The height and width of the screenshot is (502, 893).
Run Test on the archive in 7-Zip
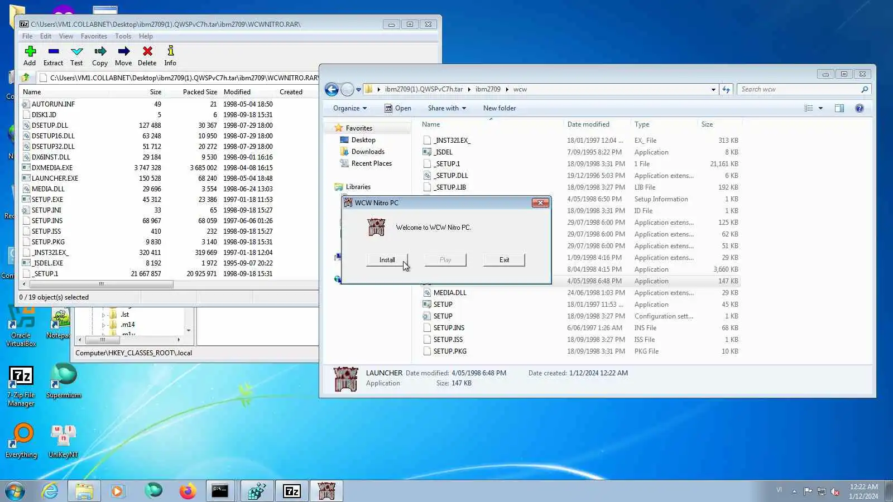click(76, 56)
